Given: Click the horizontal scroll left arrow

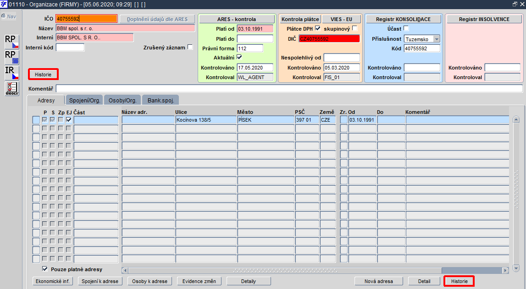Looking at the screenshot, I should point(125,270).
